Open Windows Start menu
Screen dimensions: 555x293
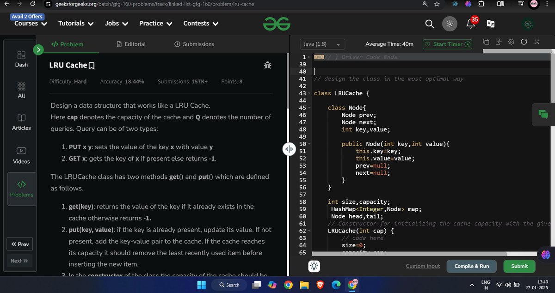click(202, 285)
